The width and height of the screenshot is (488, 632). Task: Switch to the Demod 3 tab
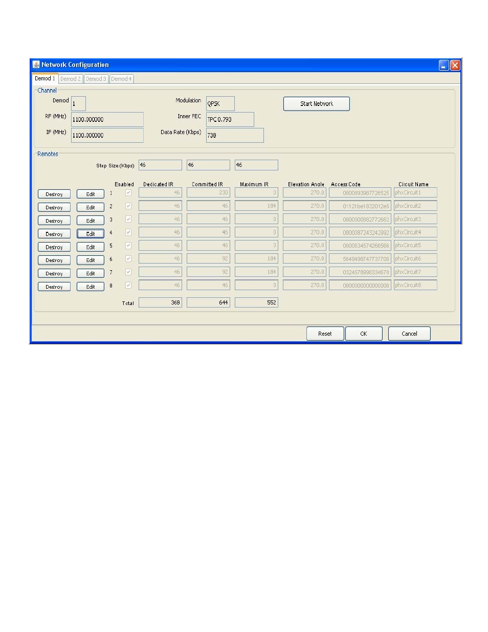pos(96,79)
